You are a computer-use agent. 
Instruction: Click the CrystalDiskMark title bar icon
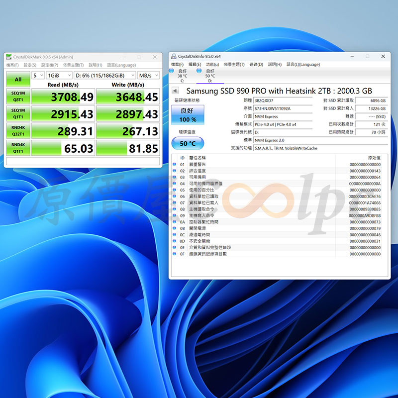9,57
